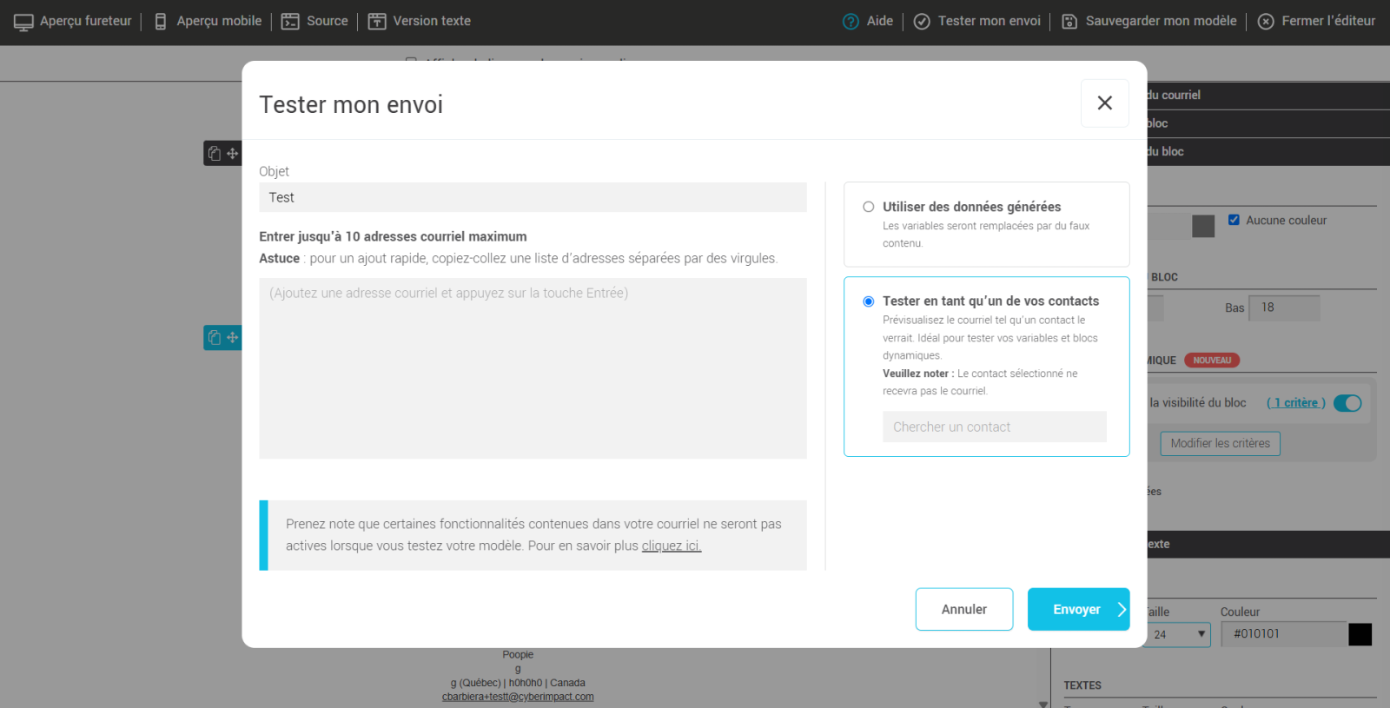Select 'Tester en tant qu'un de vos contacts' radio
This screenshot has width=1390, height=708.
pyautogui.click(x=868, y=301)
